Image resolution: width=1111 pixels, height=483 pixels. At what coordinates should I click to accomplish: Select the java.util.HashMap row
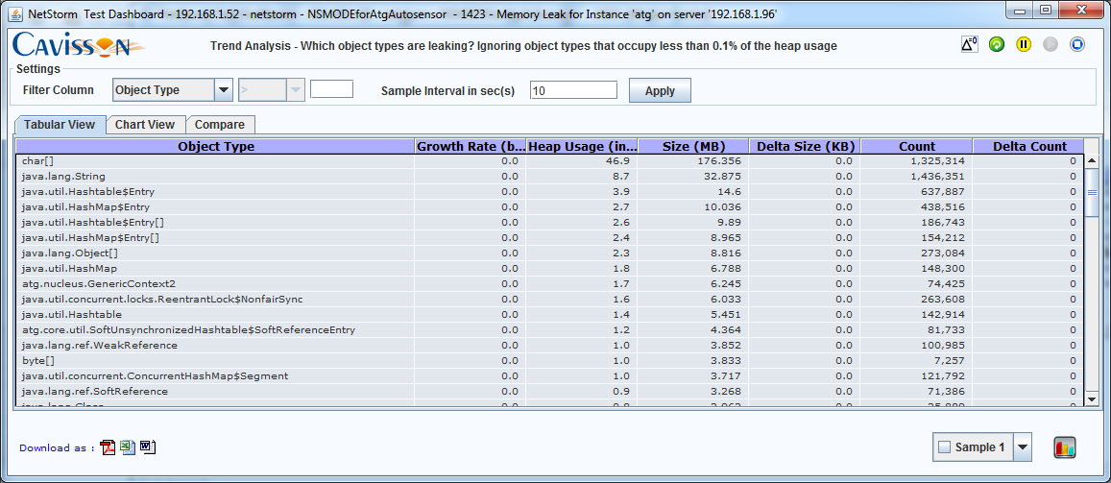pos(550,269)
